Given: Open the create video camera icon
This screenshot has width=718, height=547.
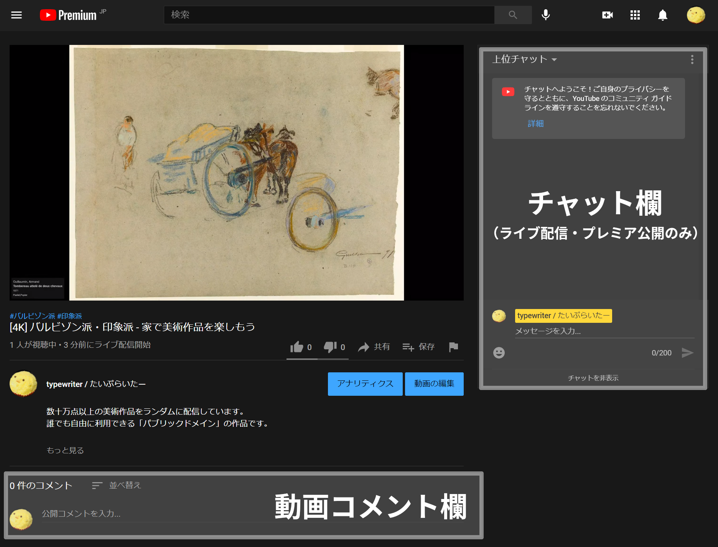Looking at the screenshot, I should pyautogui.click(x=608, y=15).
